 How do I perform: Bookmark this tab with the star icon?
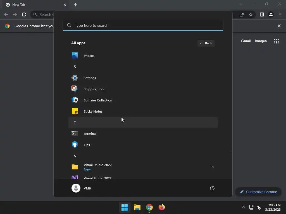click(x=251, y=14)
